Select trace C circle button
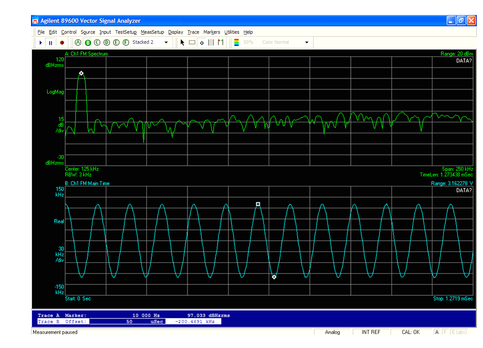The image size is (483, 348). coord(97,42)
